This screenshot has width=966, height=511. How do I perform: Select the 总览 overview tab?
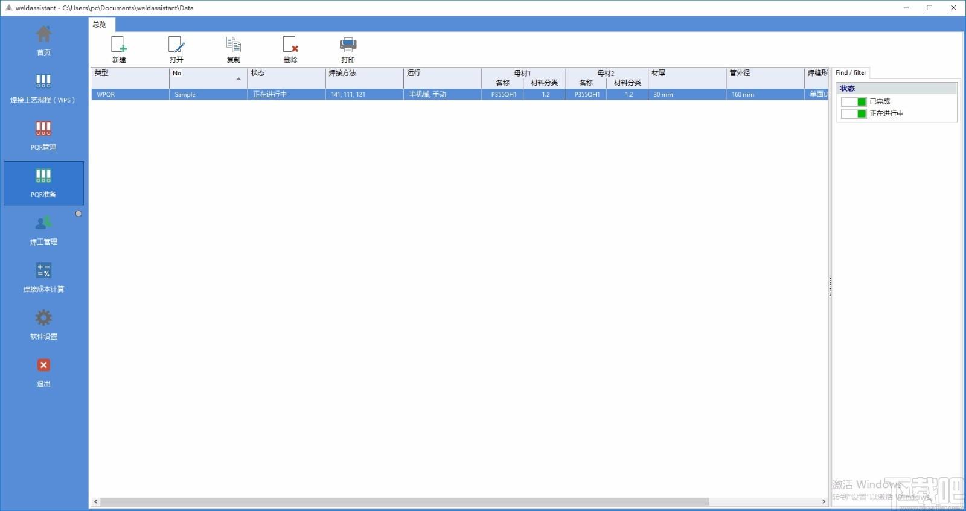pyautogui.click(x=100, y=25)
